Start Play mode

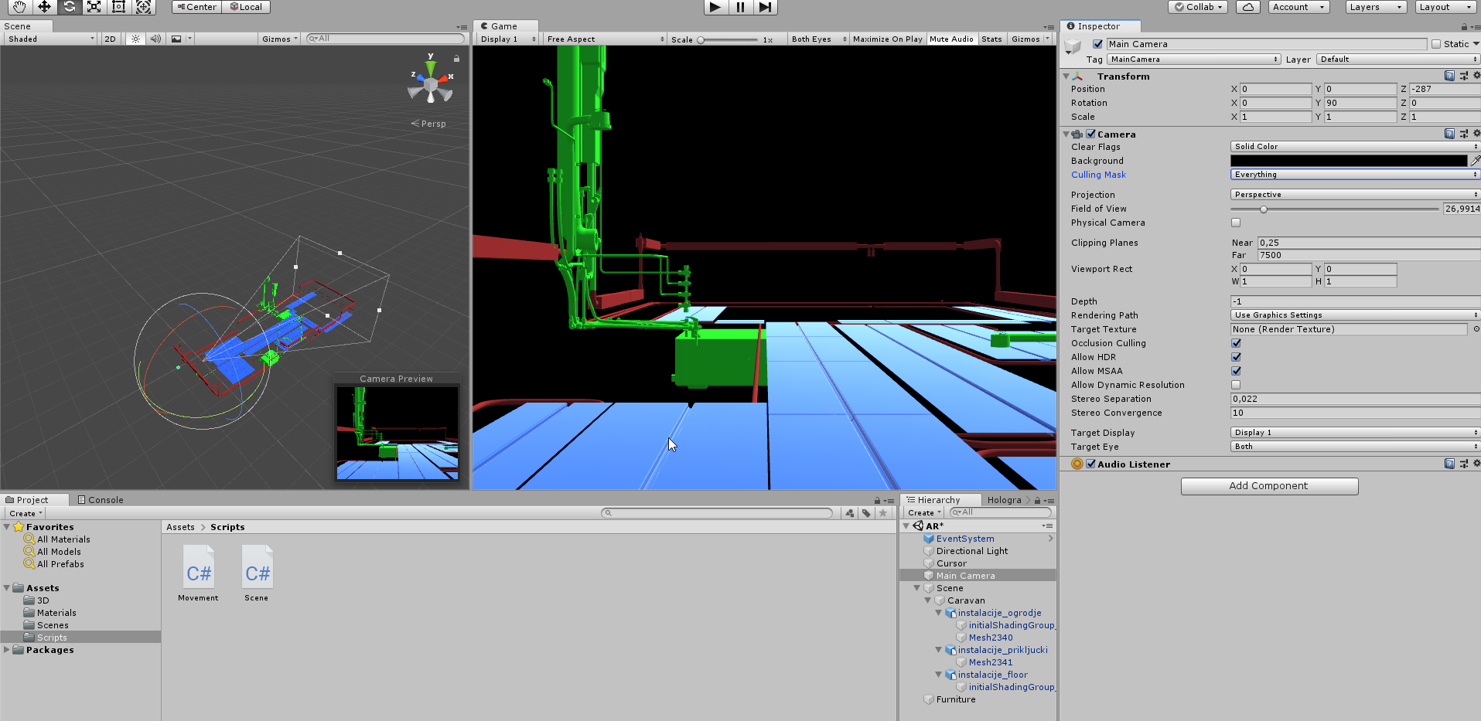pyautogui.click(x=715, y=7)
